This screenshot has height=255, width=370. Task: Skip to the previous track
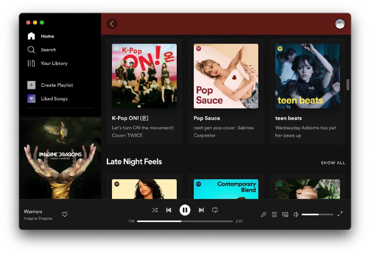pos(169,210)
